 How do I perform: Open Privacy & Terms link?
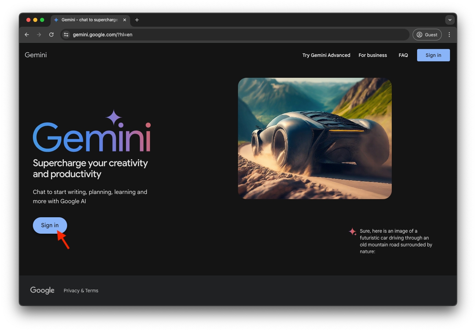pyautogui.click(x=81, y=291)
